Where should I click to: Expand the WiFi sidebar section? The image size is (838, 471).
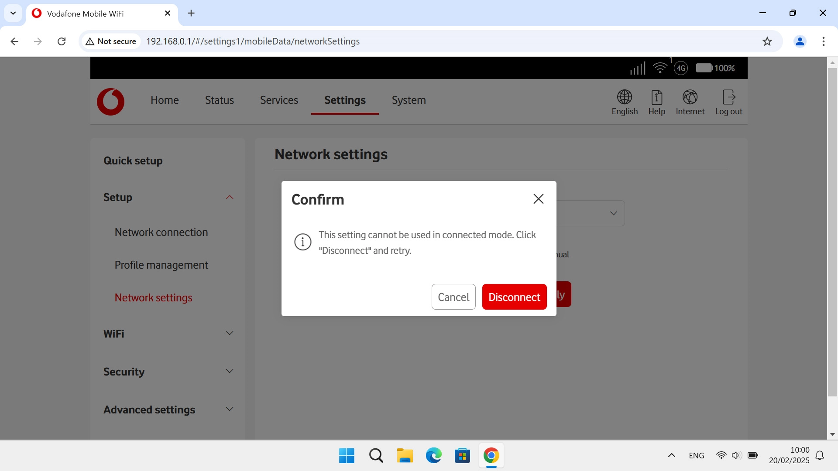click(230, 334)
